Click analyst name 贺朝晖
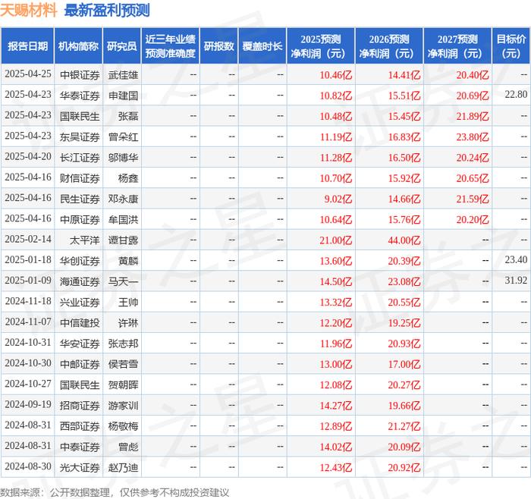The image size is (531, 499). [x=123, y=384]
